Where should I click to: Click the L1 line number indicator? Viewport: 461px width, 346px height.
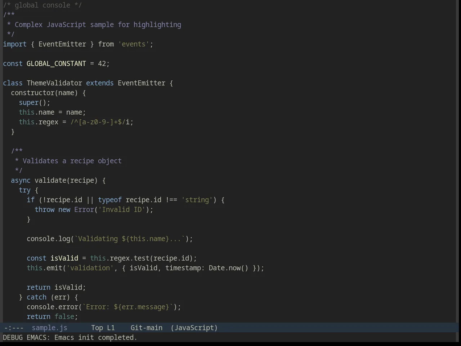[111, 328]
